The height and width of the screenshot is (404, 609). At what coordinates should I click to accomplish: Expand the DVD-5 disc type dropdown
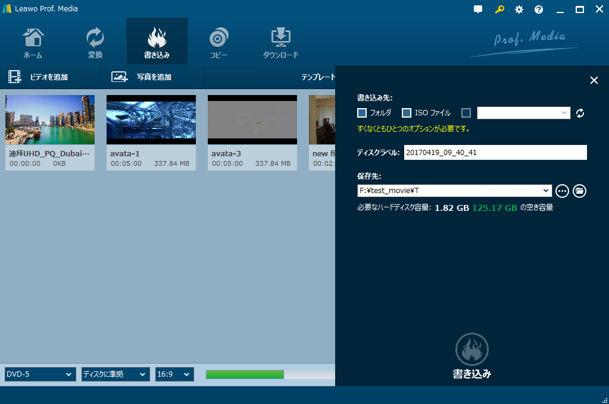(40, 374)
